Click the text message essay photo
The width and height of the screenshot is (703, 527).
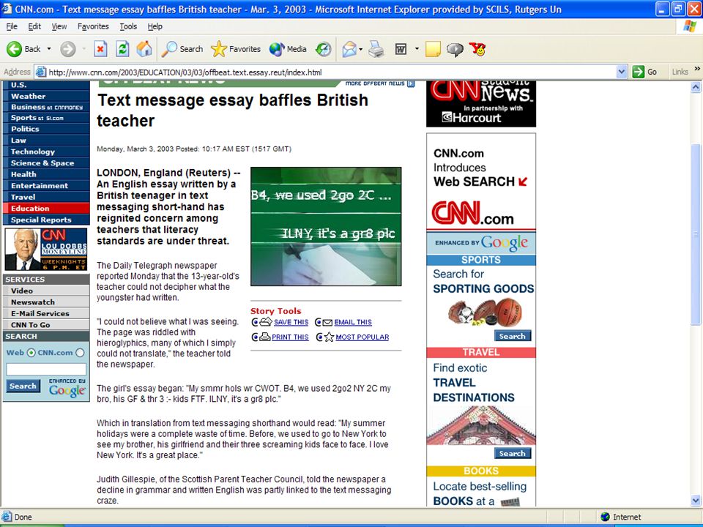click(x=326, y=226)
